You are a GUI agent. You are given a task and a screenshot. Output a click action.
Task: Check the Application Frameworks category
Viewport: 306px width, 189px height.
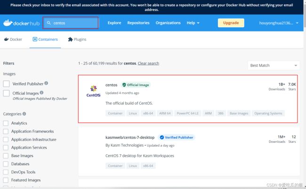pos(6,131)
